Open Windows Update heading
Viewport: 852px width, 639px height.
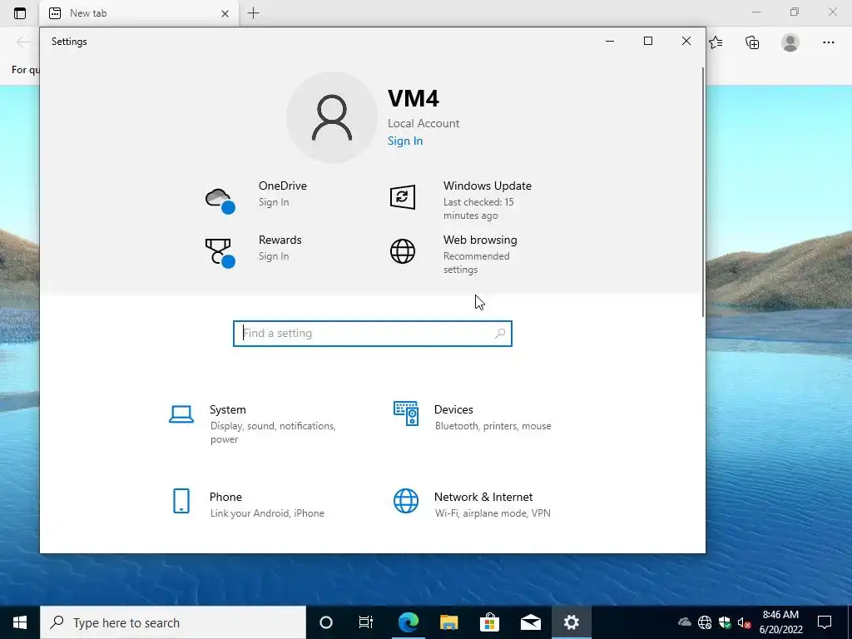488,186
